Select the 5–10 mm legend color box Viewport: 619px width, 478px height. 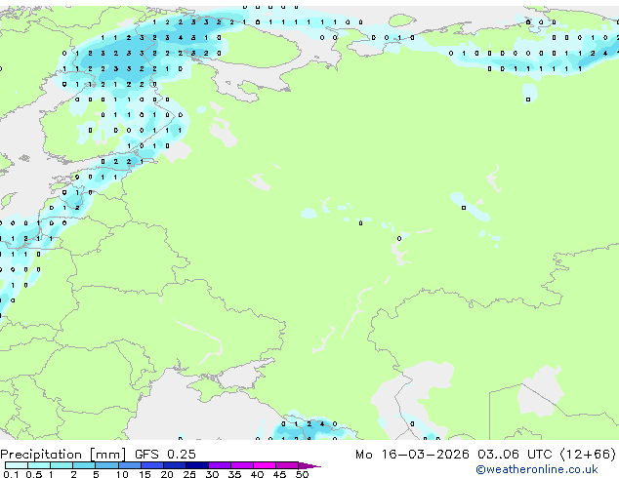(106, 465)
